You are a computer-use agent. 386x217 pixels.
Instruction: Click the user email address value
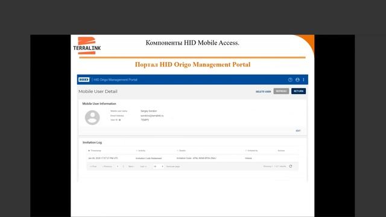click(152, 116)
